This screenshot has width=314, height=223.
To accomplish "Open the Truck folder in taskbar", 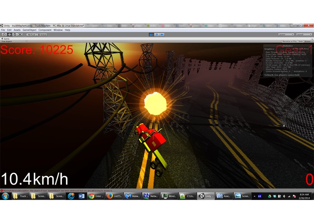I will tap(20, 196).
